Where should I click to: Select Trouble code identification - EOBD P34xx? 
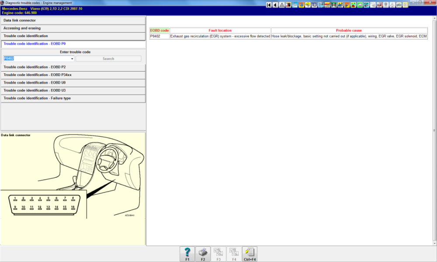(73, 75)
